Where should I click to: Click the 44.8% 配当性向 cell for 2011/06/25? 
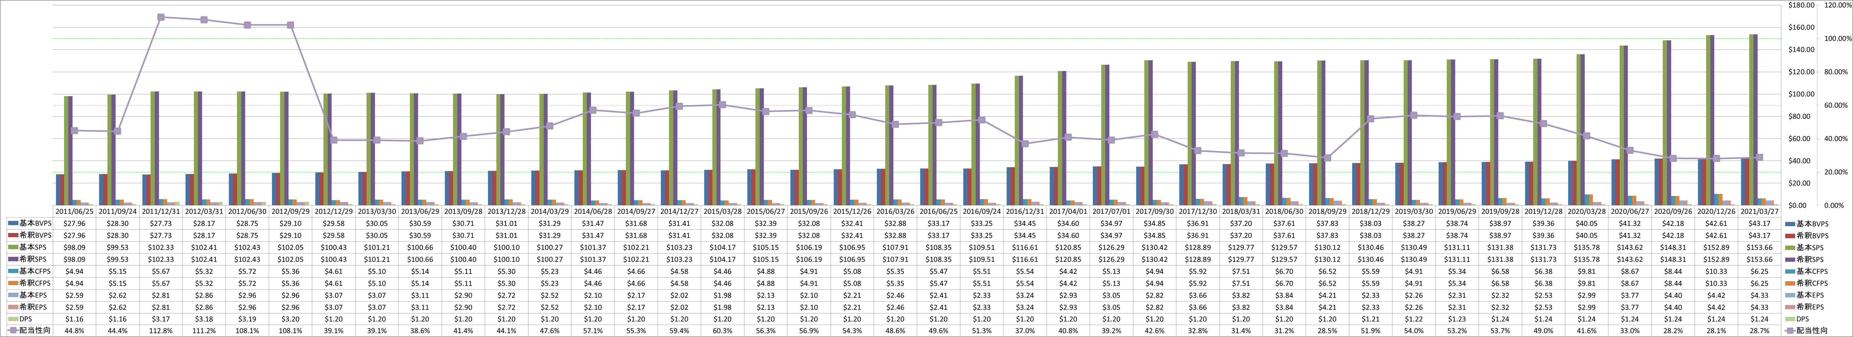click(x=74, y=330)
